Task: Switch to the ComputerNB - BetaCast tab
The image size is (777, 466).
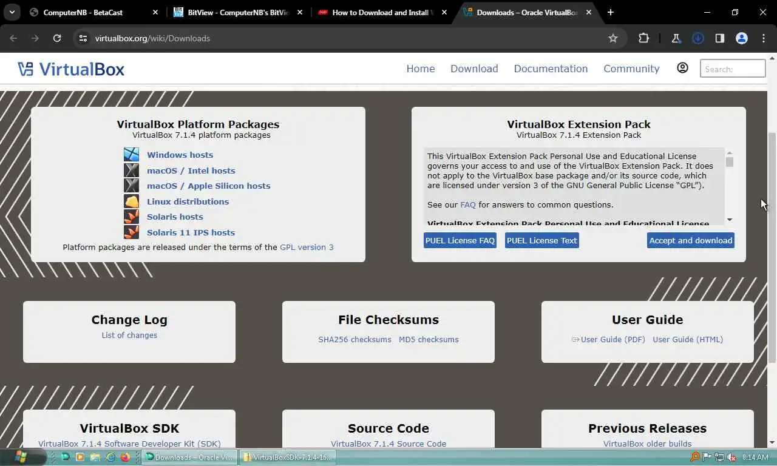Action: click(94, 12)
